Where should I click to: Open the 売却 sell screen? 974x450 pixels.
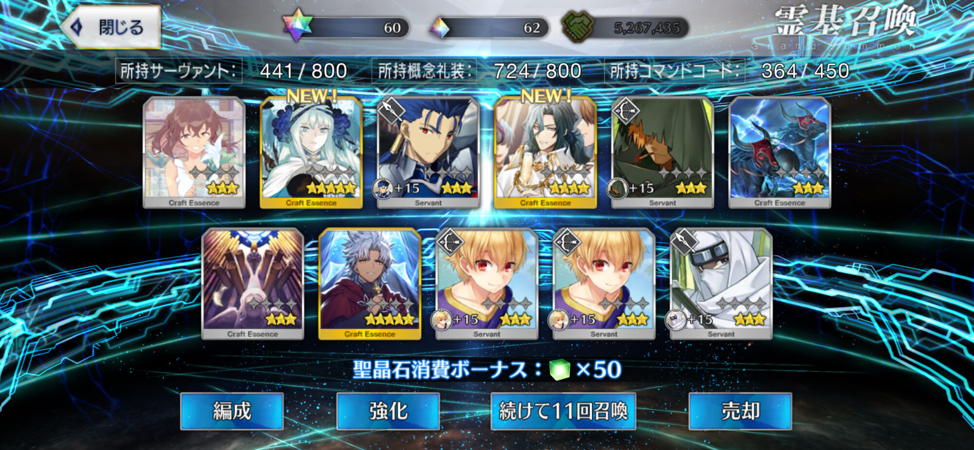[x=740, y=411]
